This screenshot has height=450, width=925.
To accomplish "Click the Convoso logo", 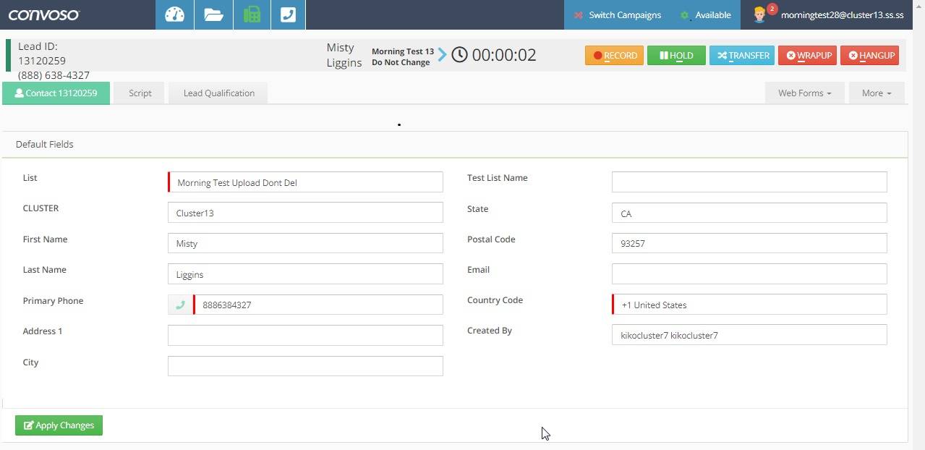I will [42, 14].
